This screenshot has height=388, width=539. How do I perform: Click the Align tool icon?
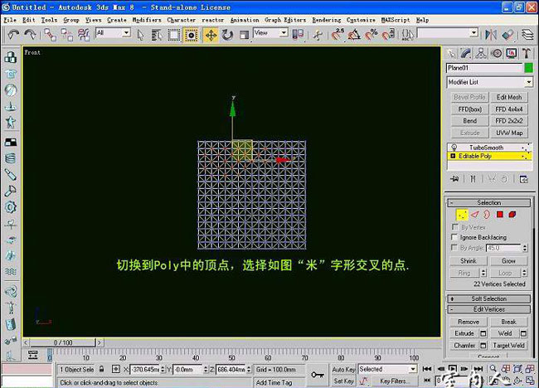(507, 34)
